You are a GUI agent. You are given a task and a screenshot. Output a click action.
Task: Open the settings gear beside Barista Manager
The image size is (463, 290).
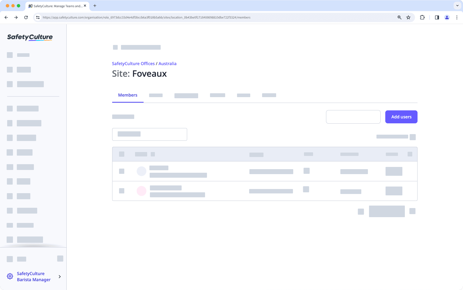pyautogui.click(x=10, y=276)
